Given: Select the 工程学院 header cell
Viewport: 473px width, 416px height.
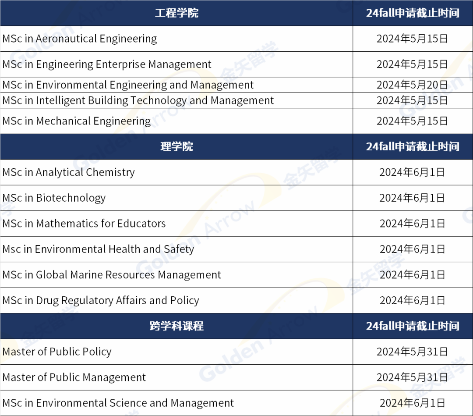Looking at the screenshot, I should 177,13.
